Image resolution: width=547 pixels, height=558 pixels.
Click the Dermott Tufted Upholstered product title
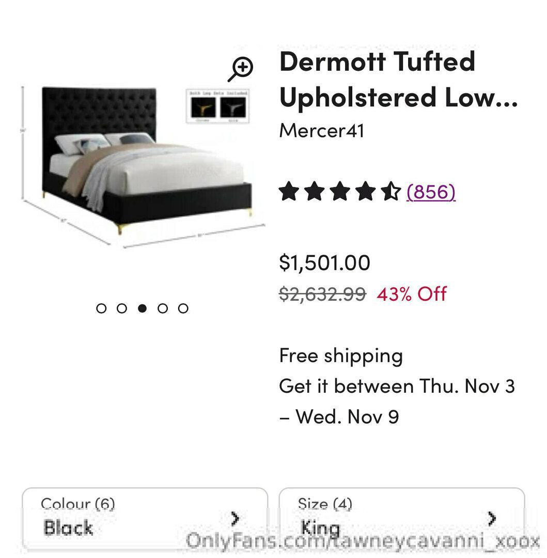click(x=398, y=79)
